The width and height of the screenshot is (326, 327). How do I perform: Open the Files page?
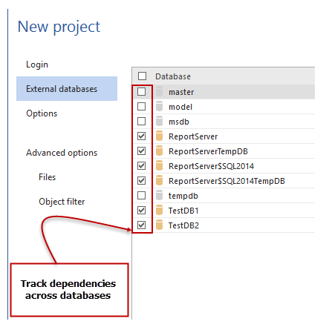click(48, 177)
